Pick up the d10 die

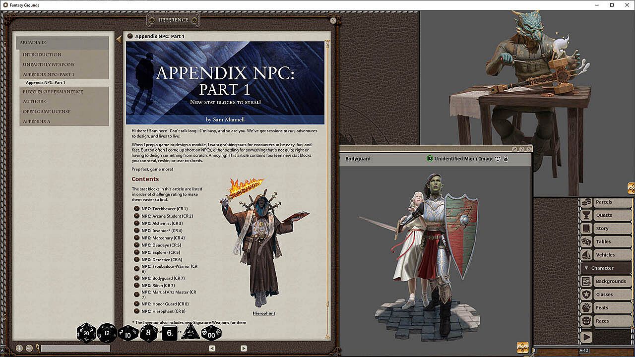pos(128,333)
